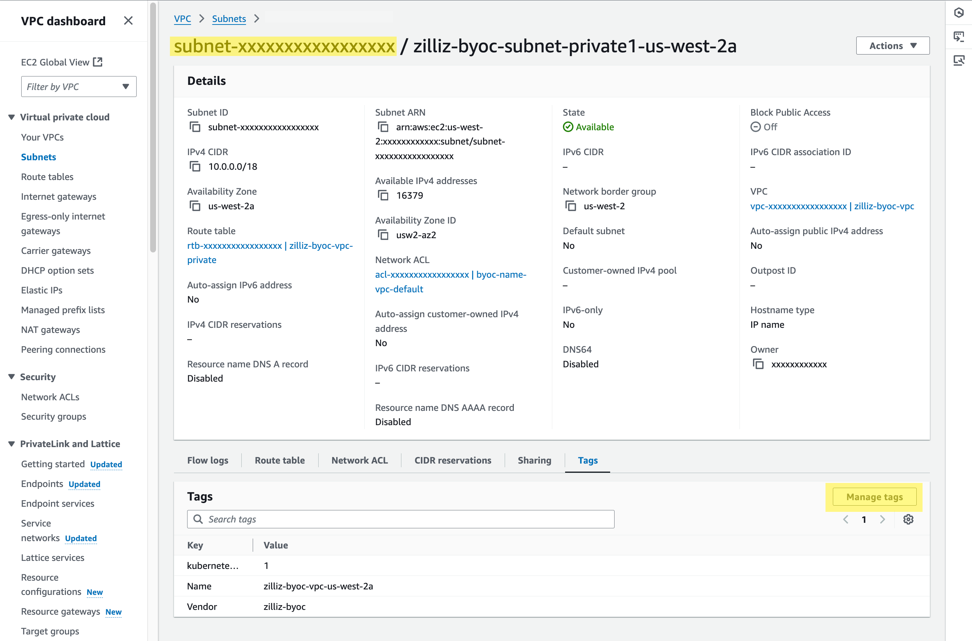The height and width of the screenshot is (641, 972).
Task: Copy the Subnet ID value
Action: [195, 127]
